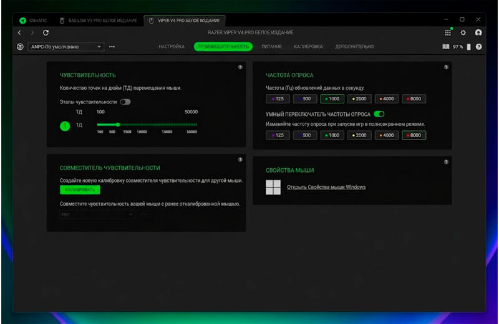Screen dimensions: 499x324
Task: Click the DPI slider track near 15000
Action: pyautogui.click(x=167, y=125)
